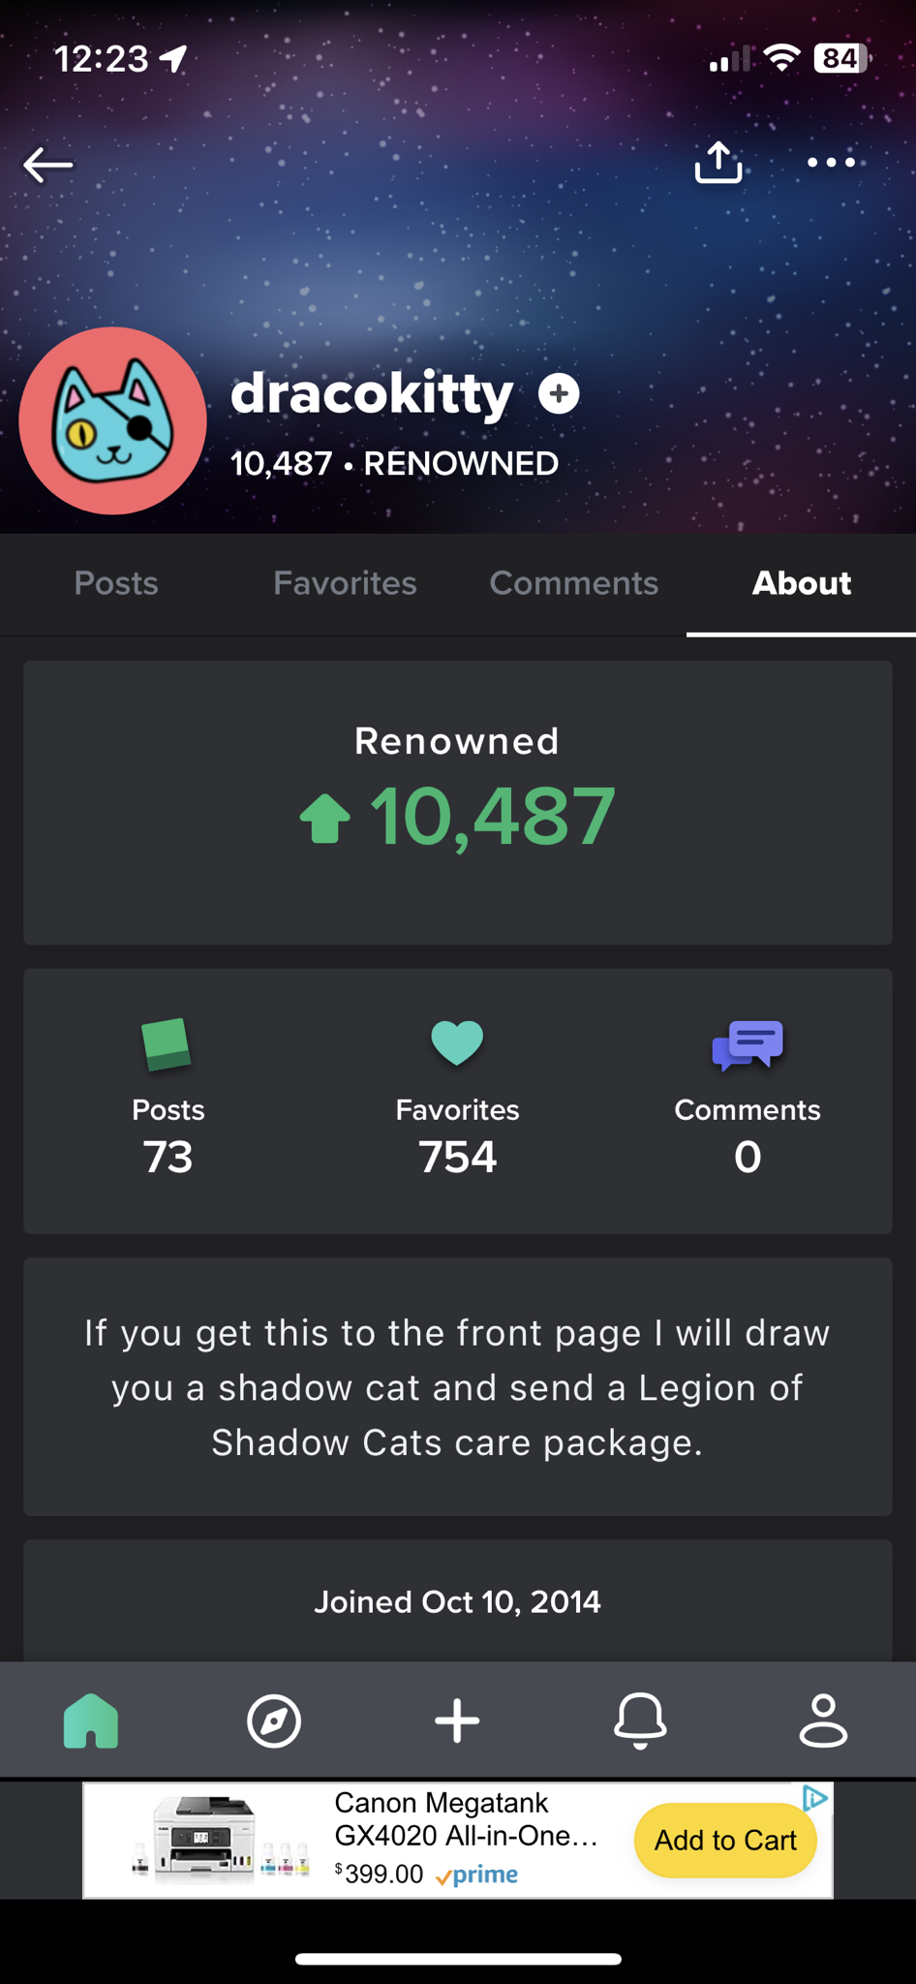This screenshot has height=1984, width=916.
Task: Tap the green Posts stat icon
Action: (x=167, y=1044)
